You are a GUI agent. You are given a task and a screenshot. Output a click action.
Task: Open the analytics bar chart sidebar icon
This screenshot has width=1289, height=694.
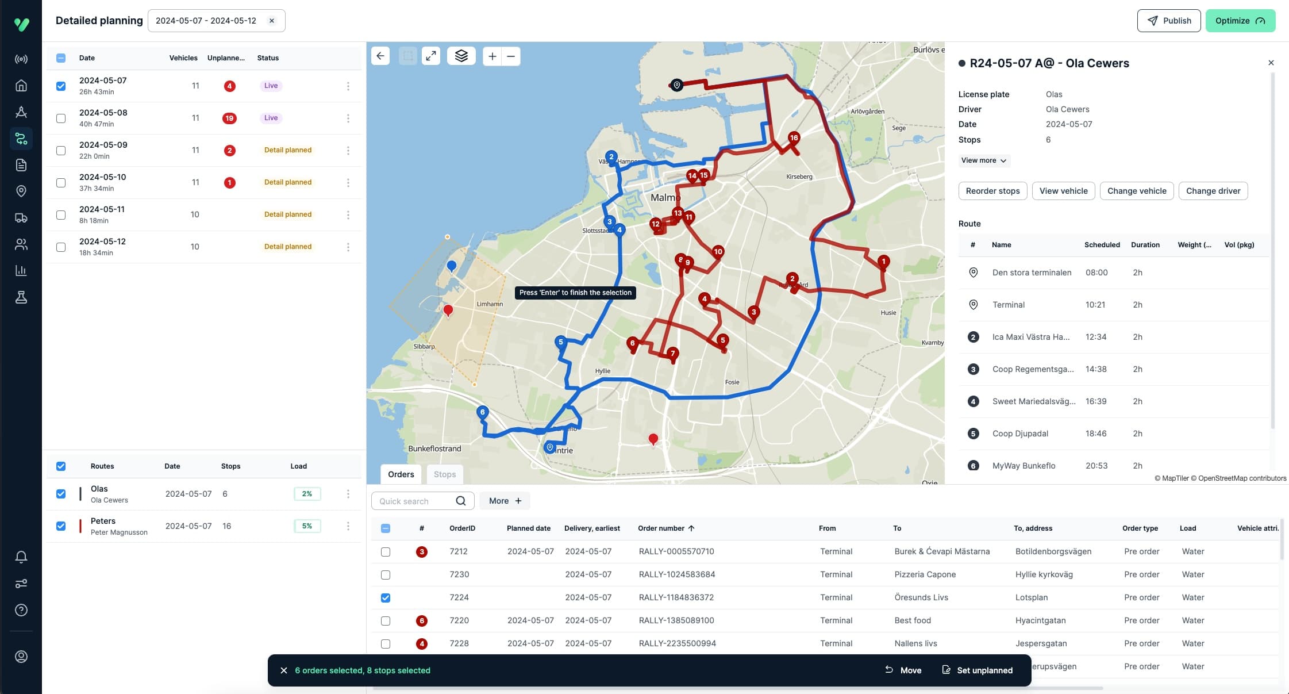[x=21, y=270]
